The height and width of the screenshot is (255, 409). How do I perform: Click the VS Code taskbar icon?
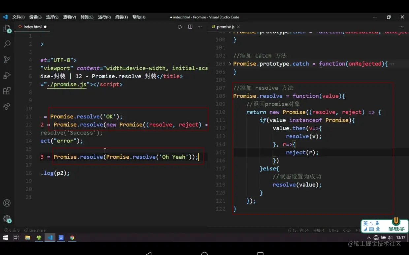coord(50,238)
